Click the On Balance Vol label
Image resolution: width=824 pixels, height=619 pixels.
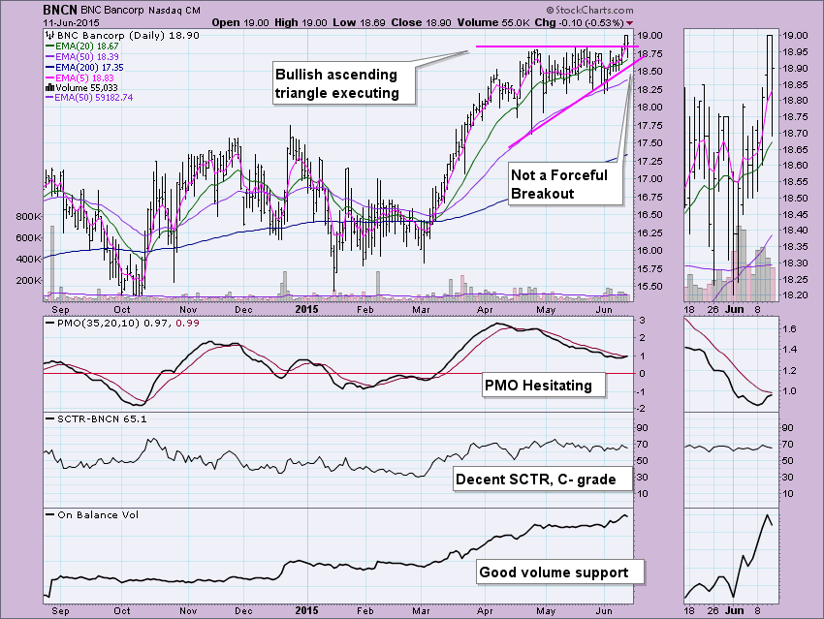(x=92, y=515)
